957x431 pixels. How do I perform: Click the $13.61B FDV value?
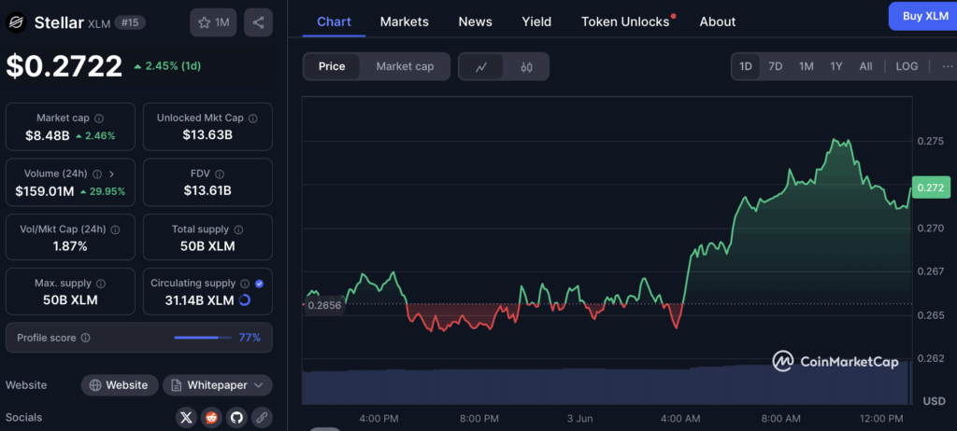[207, 191]
